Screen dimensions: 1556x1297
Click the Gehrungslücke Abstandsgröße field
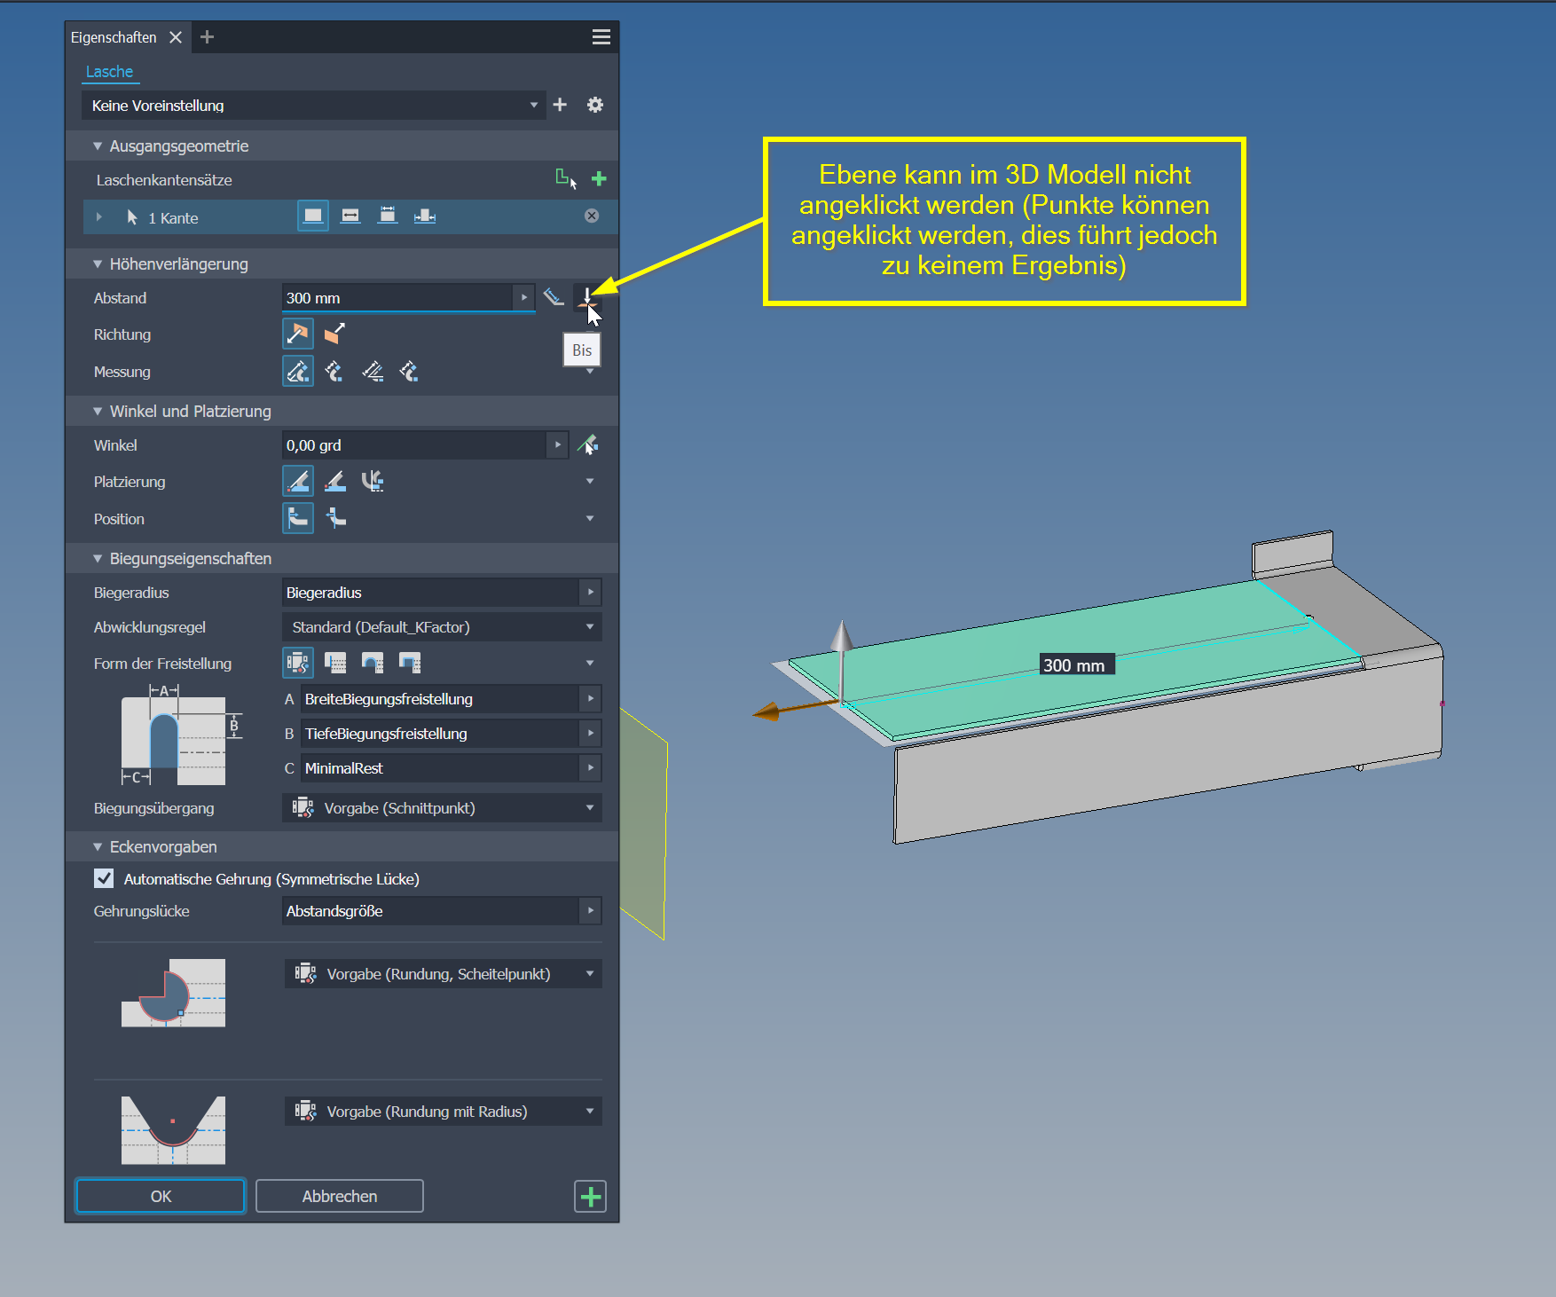click(430, 911)
